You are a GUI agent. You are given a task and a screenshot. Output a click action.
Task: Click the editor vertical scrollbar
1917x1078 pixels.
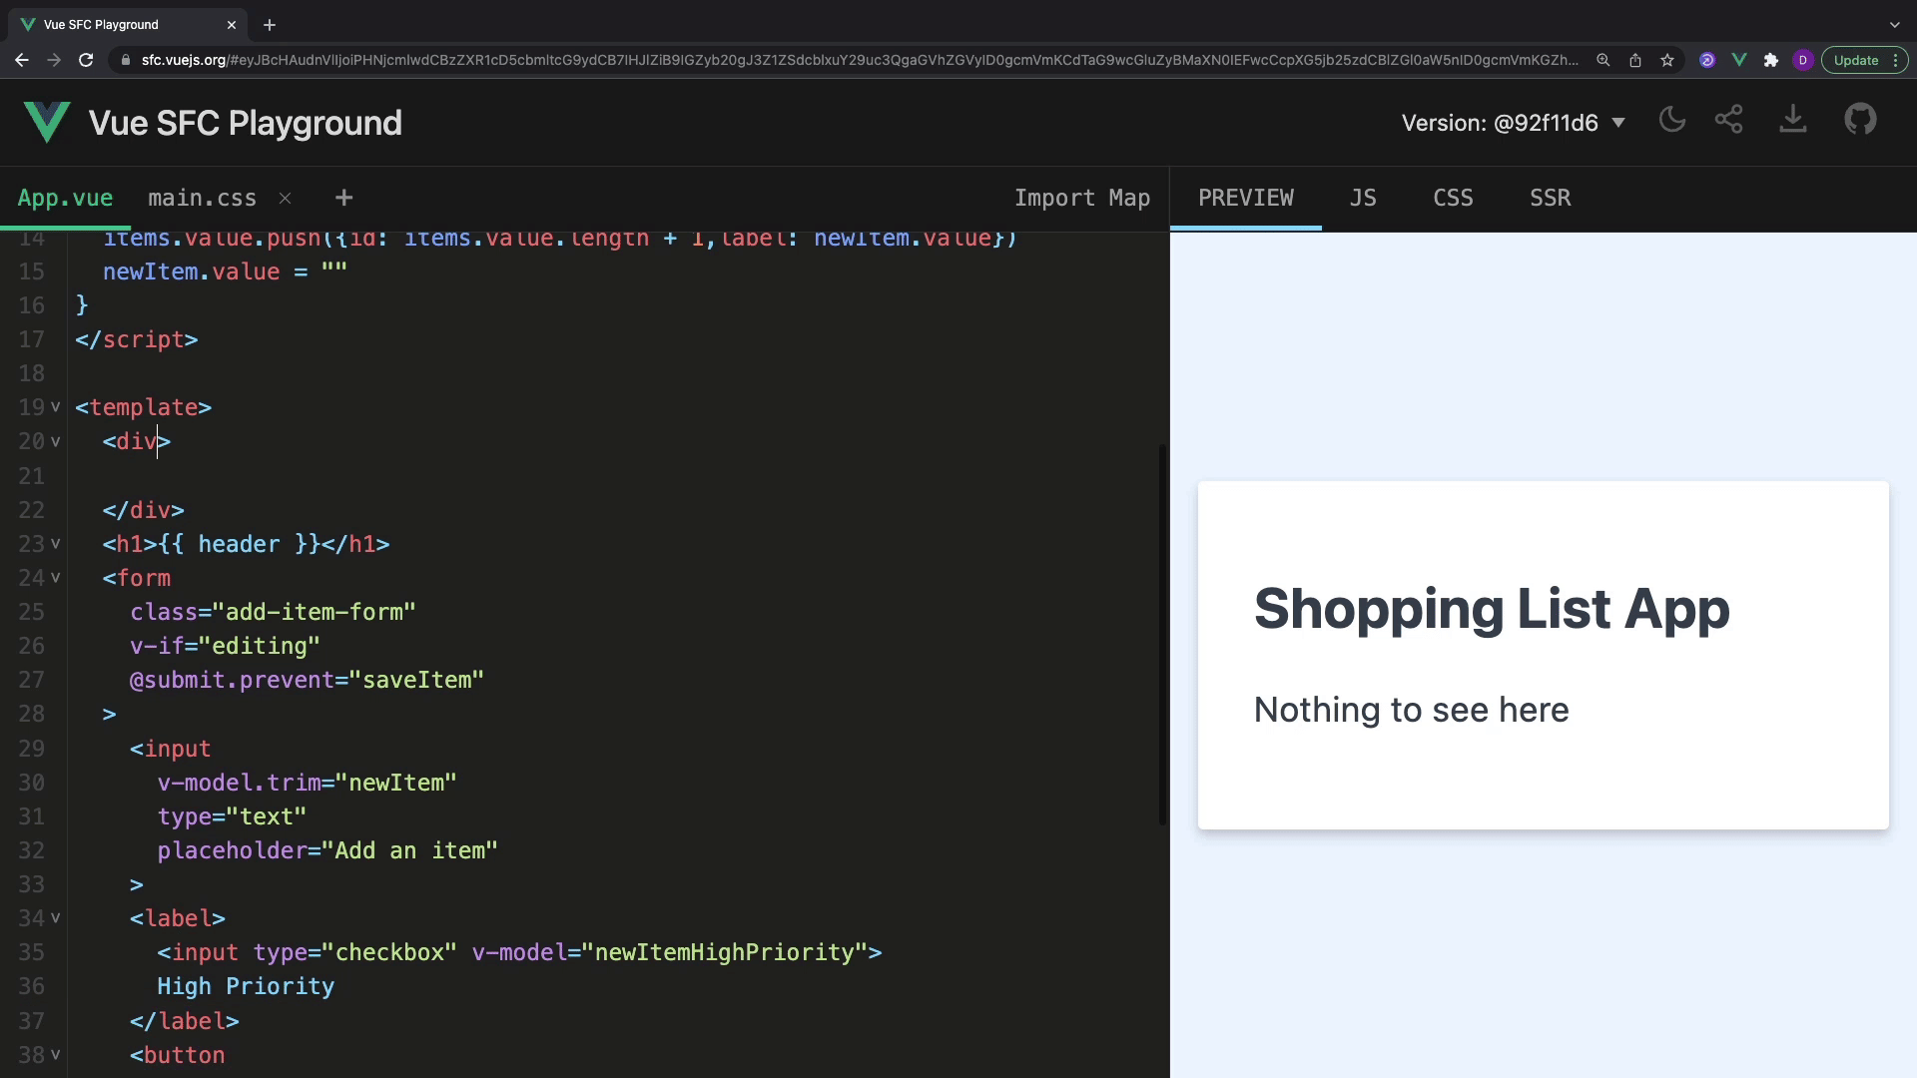point(1162,634)
